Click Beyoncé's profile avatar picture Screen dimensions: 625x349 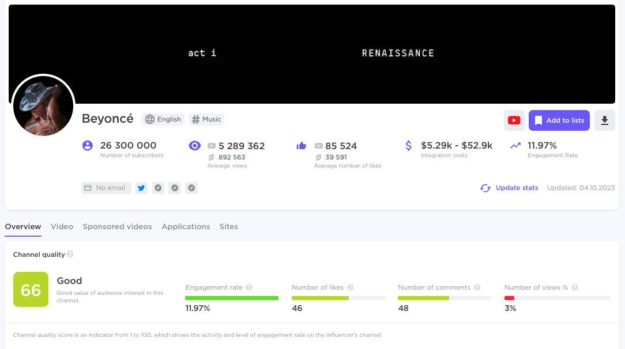tap(43, 106)
